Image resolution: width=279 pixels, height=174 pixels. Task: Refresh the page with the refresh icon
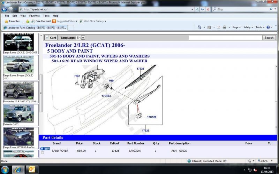[202, 9]
